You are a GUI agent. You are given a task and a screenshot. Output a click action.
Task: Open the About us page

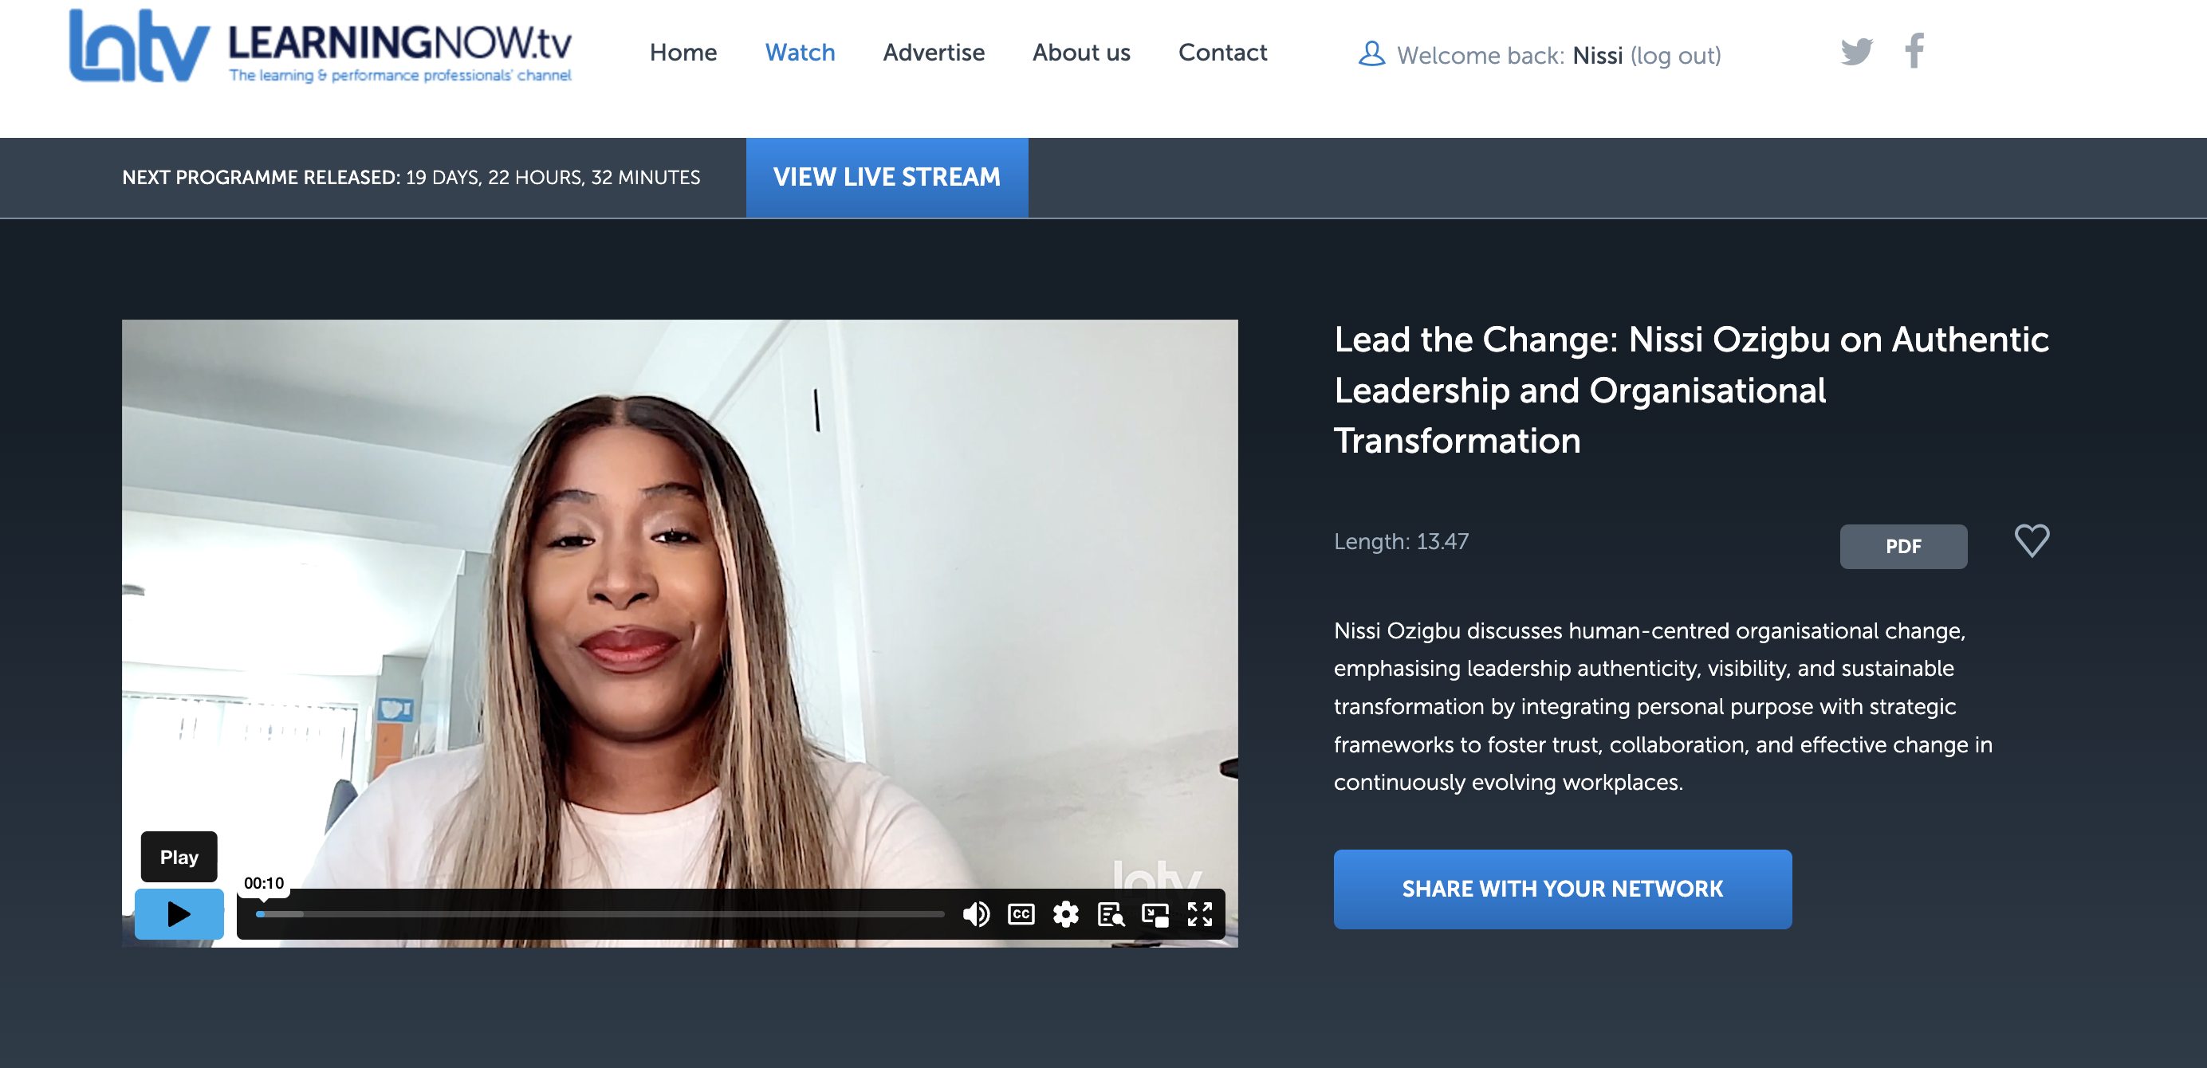coord(1081,53)
